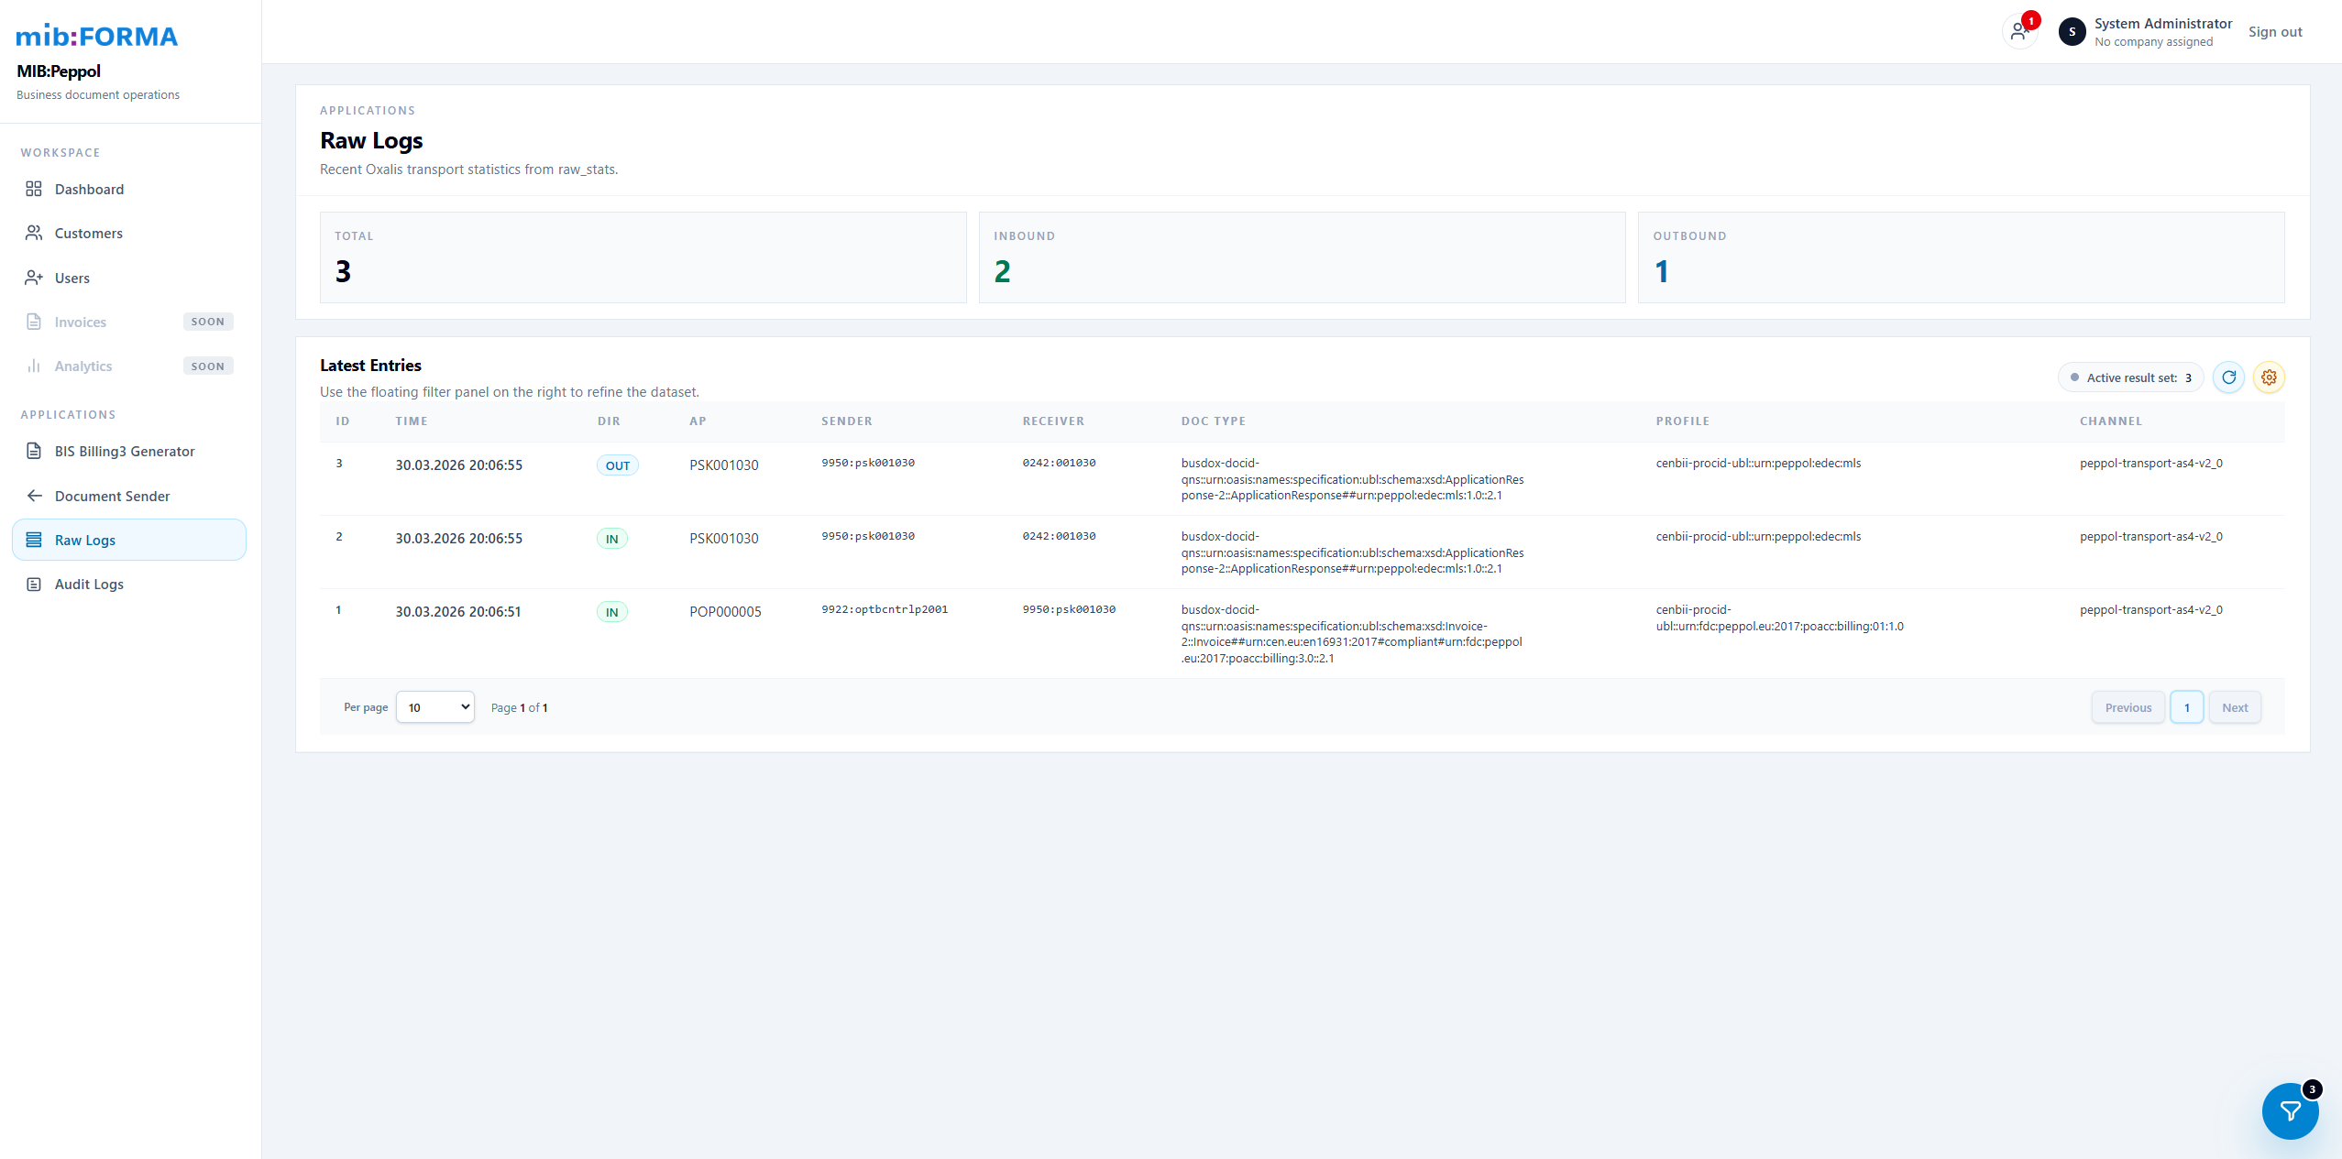
Task: Open the table settings gear icon
Action: coord(2269,377)
